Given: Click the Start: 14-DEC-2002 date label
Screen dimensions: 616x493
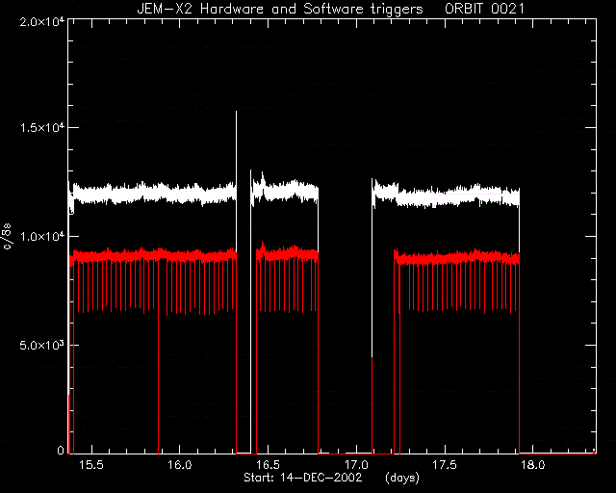Looking at the screenshot, I should tap(302, 478).
